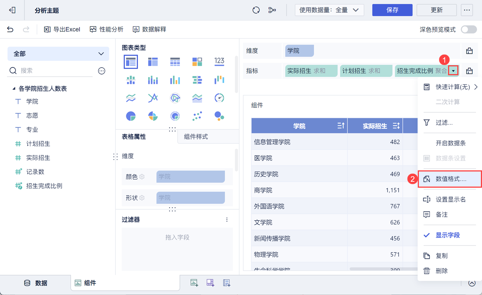Choose 数值格式... from the context menu
Viewport: 482px width, 295px height.
click(450, 179)
